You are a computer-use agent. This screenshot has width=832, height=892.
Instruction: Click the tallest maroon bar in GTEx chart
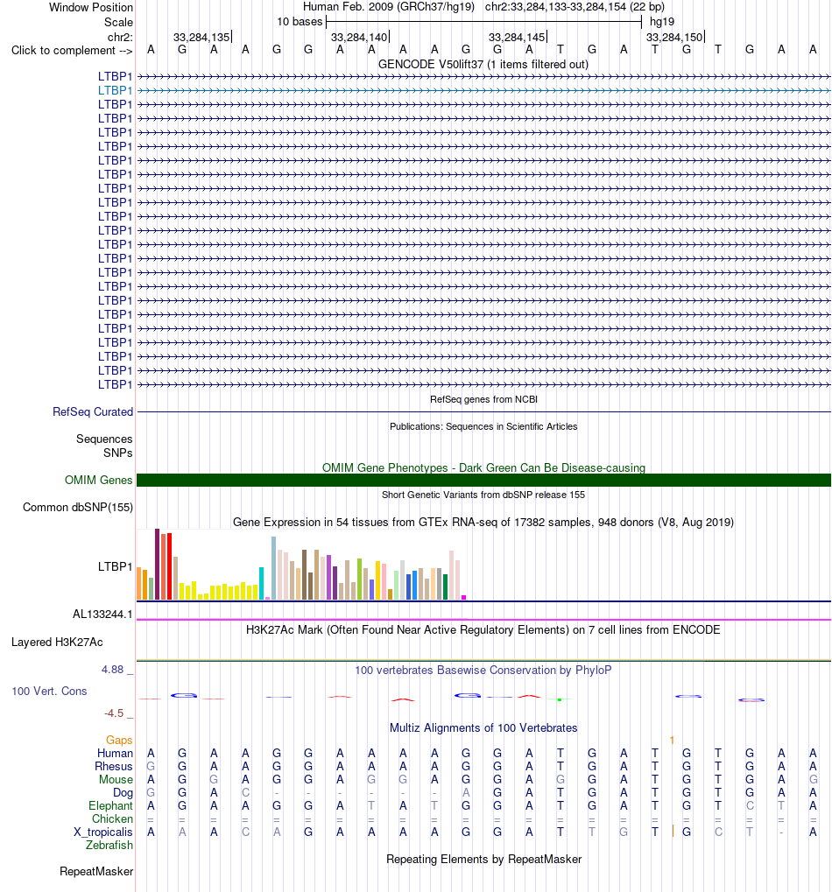tap(157, 564)
